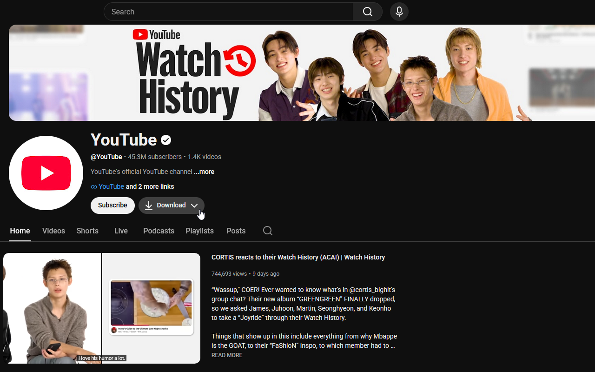Click the '9 days ago' upload date
Image resolution: width=595 pixels, height=372 pixels.
[266, 274]
